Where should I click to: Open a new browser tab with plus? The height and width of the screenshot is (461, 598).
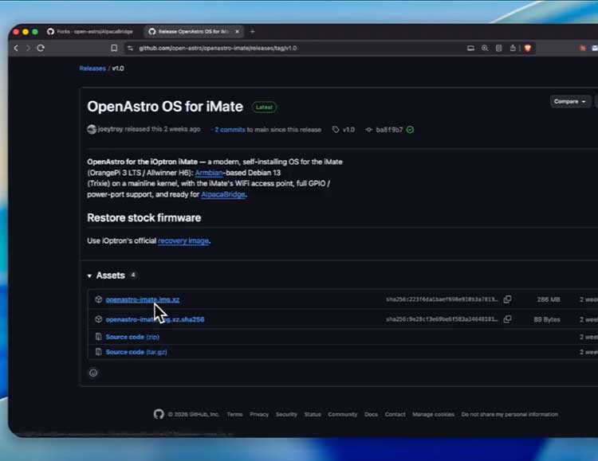[x=252, y=32]
